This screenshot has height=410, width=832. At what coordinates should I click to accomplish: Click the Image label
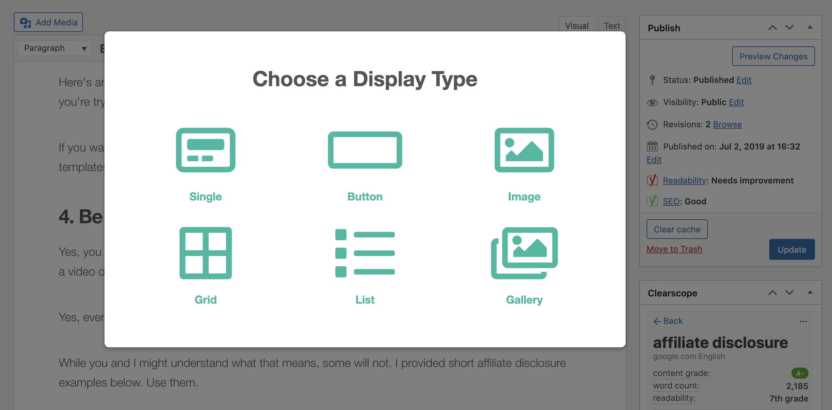[524, 197]
